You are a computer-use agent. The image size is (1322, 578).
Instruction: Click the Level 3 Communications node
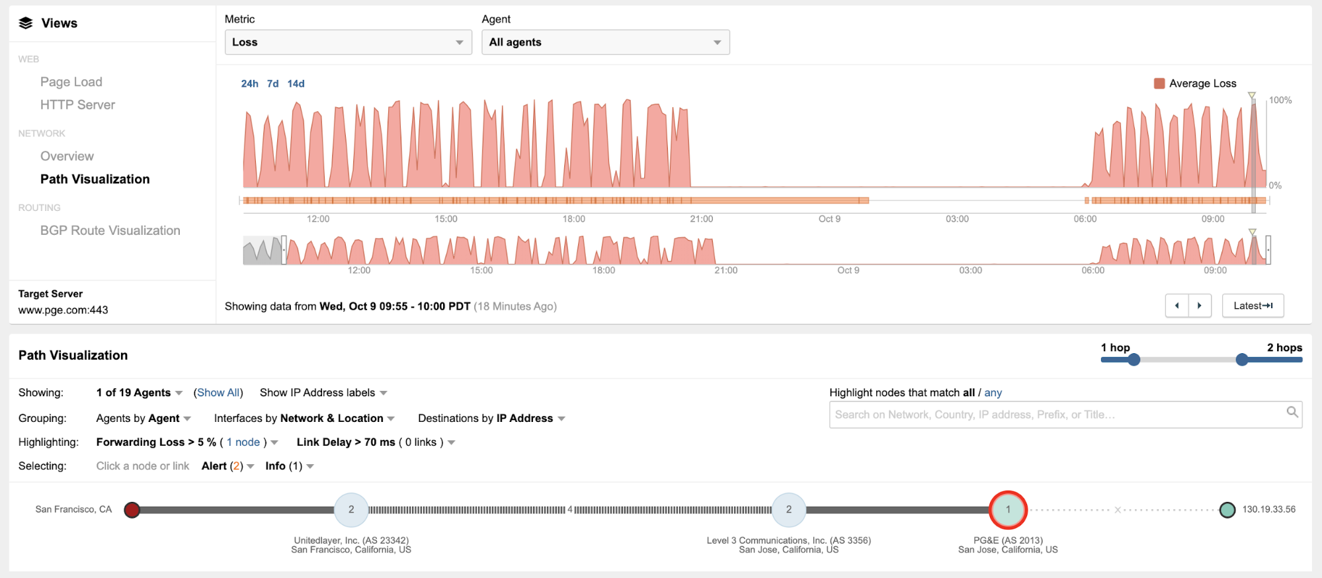[788, 510]
